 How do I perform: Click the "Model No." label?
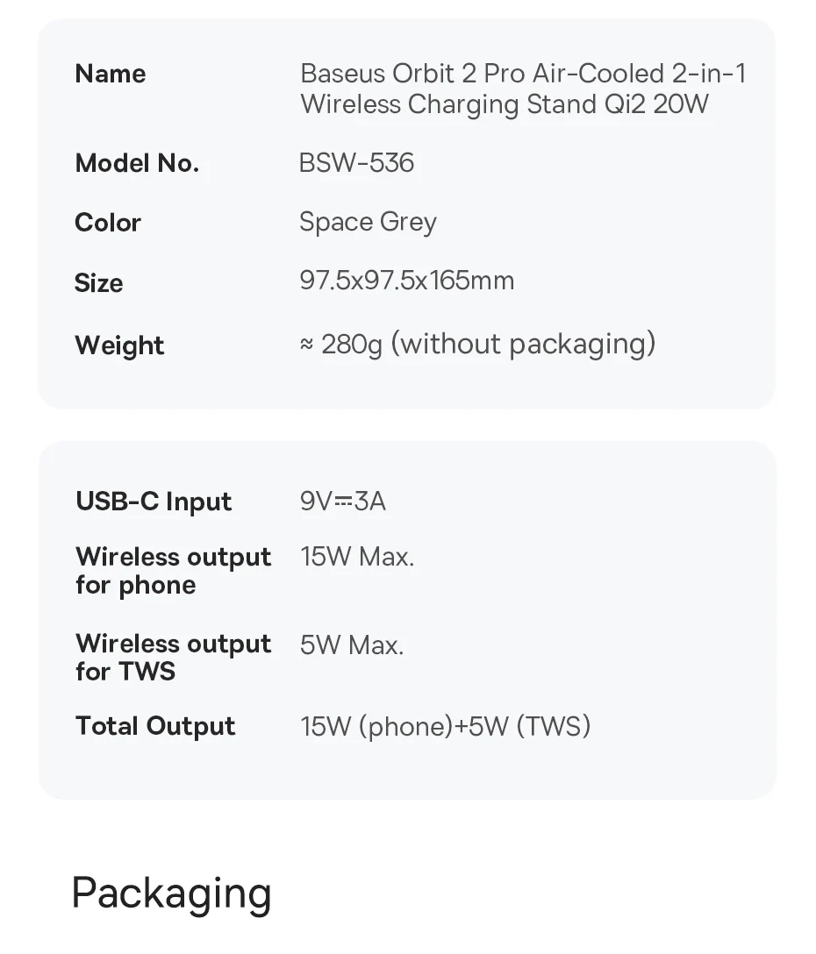pos(137,163)
